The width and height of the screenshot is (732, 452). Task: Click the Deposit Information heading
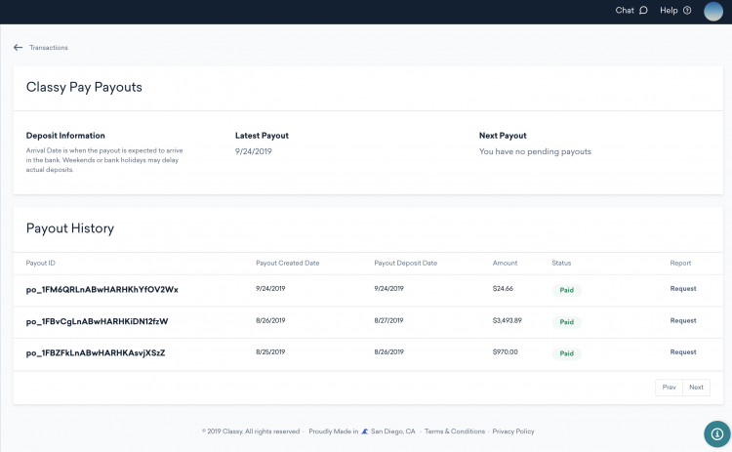pos(65,136)
